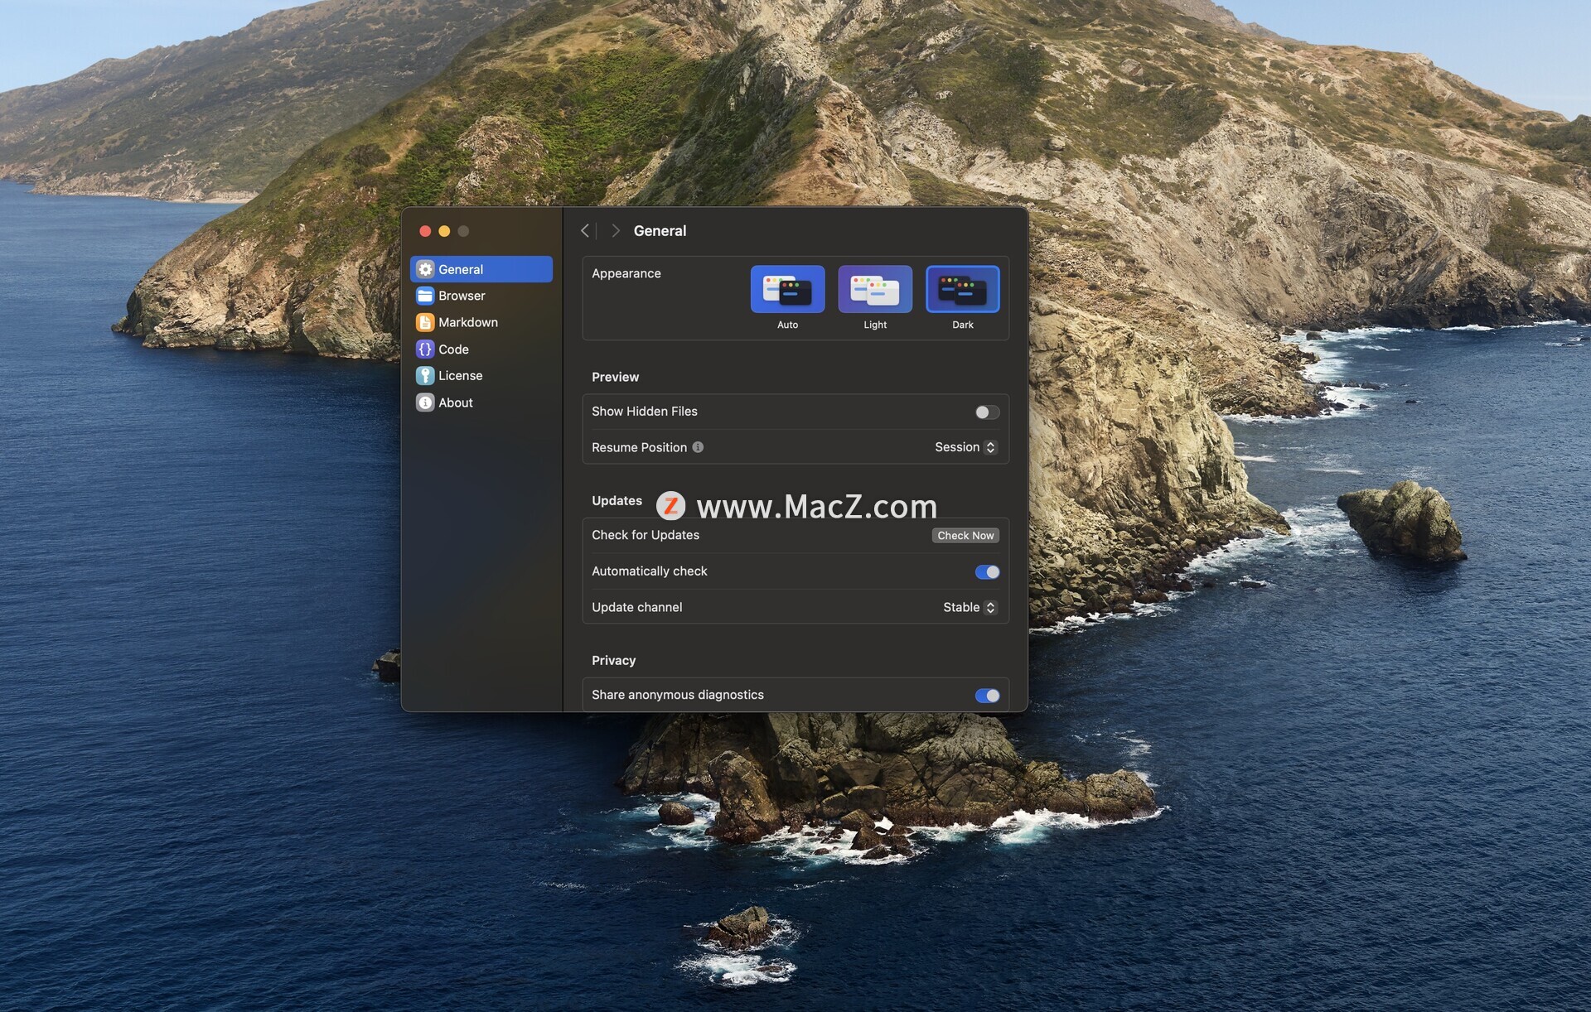Click the Privacy section heading
Viewport: 1591px width, 1012px height.
[x=613, y=661]
